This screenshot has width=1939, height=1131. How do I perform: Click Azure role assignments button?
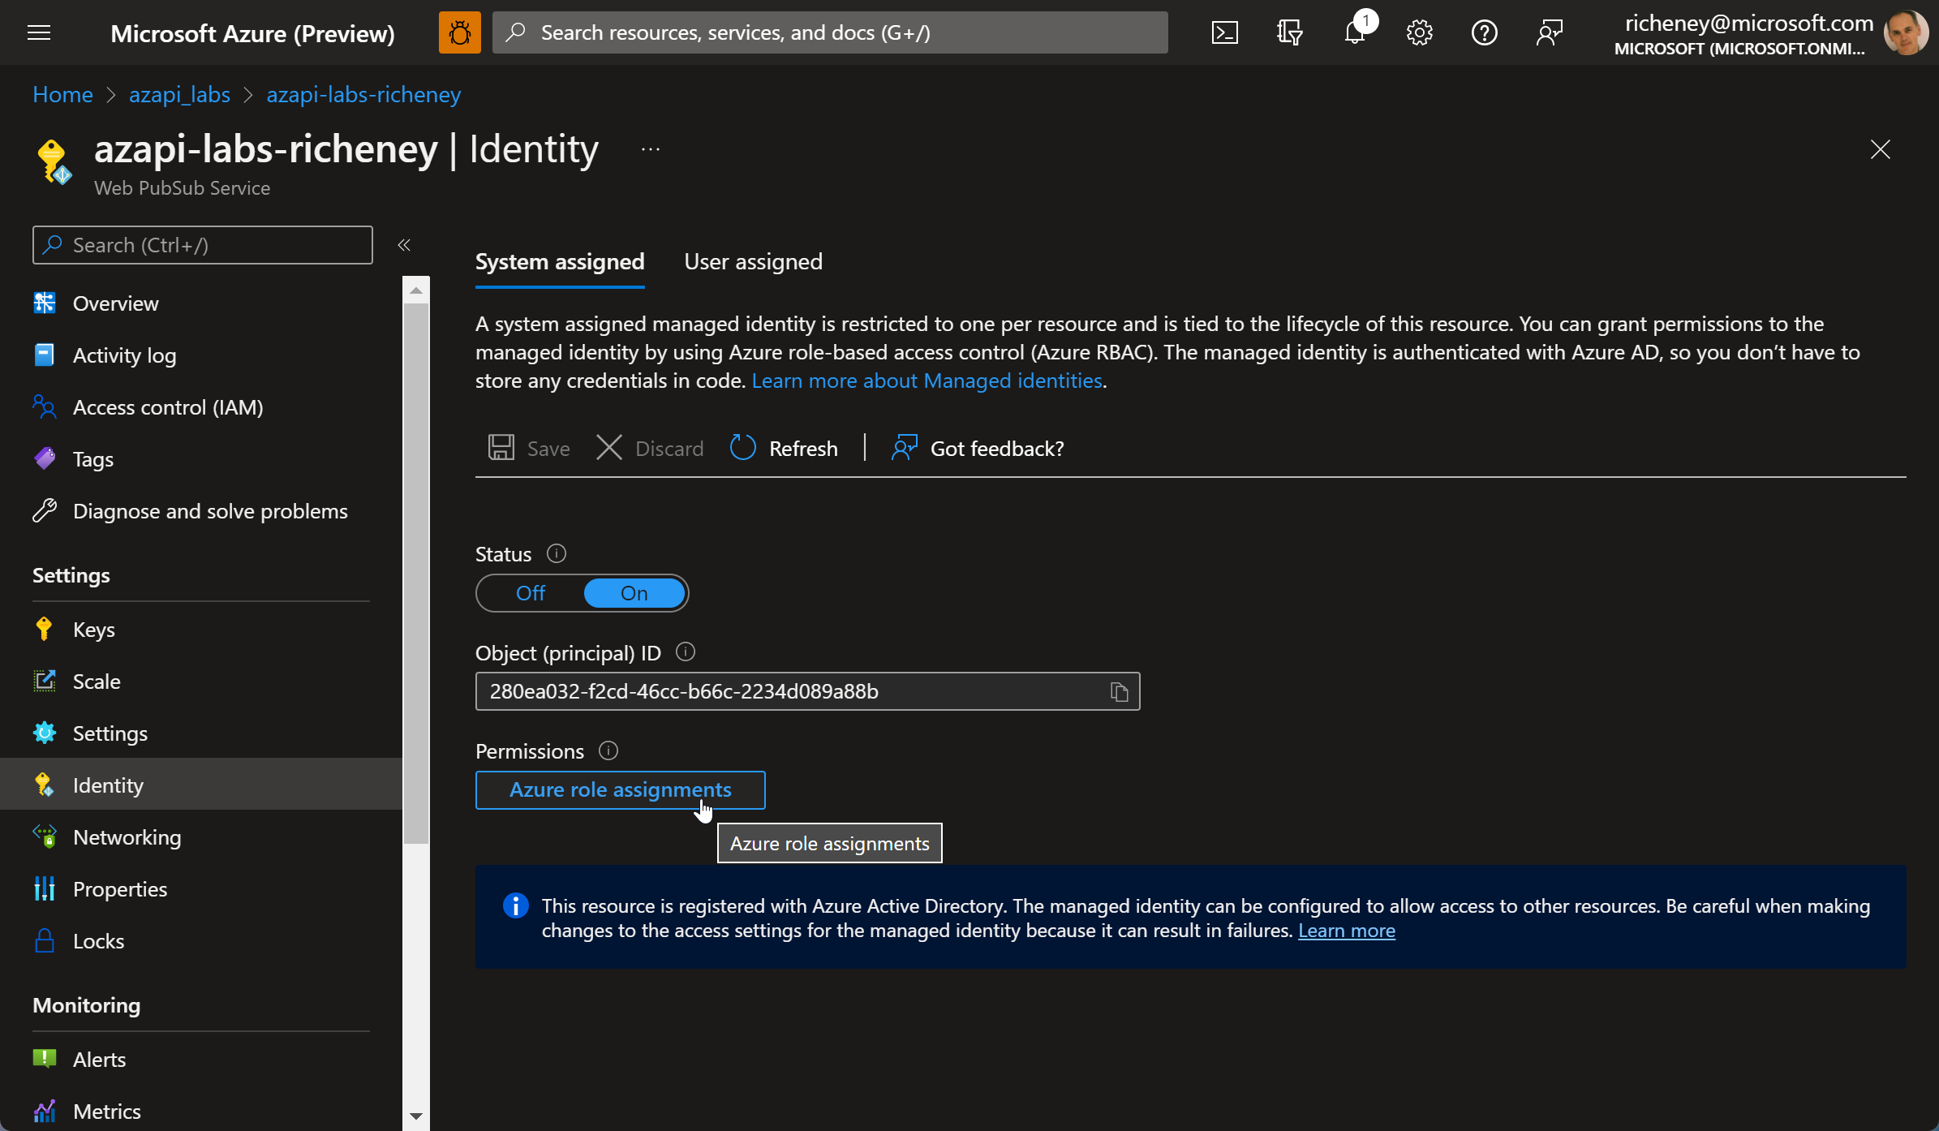tap(621, 789)
